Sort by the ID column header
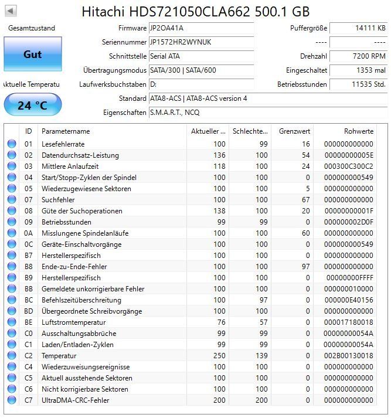 29,131
